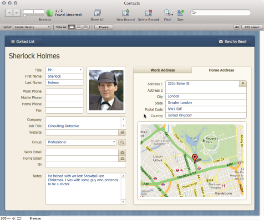The width and height of the screenshot is (264, 220).
Task: Click the Notes scroll up arrow
Action: coord(123,176)
